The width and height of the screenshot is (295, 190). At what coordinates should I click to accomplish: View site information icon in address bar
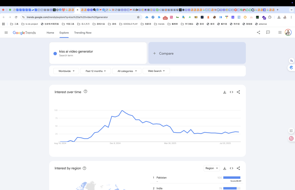coord(23,17)
